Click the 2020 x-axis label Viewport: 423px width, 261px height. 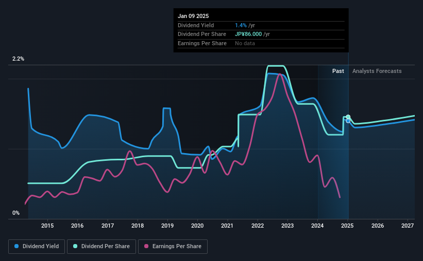click(x=197, y=226)
